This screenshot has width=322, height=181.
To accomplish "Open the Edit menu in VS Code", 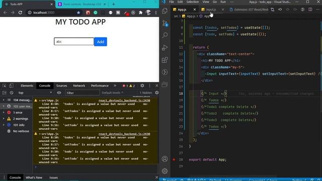I will (180, 2).
